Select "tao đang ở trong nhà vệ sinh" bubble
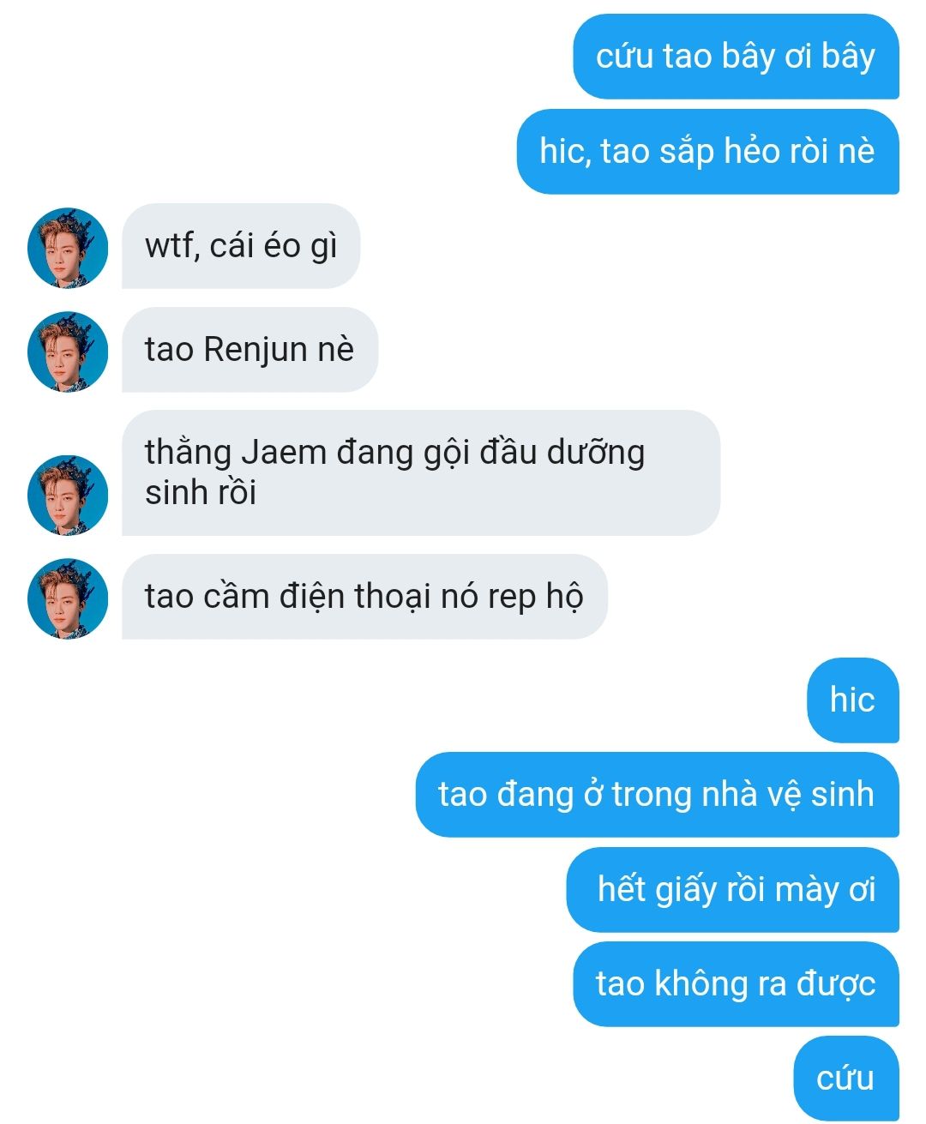The width and height of the screenshot is (926, 1124). coord(657,795)
